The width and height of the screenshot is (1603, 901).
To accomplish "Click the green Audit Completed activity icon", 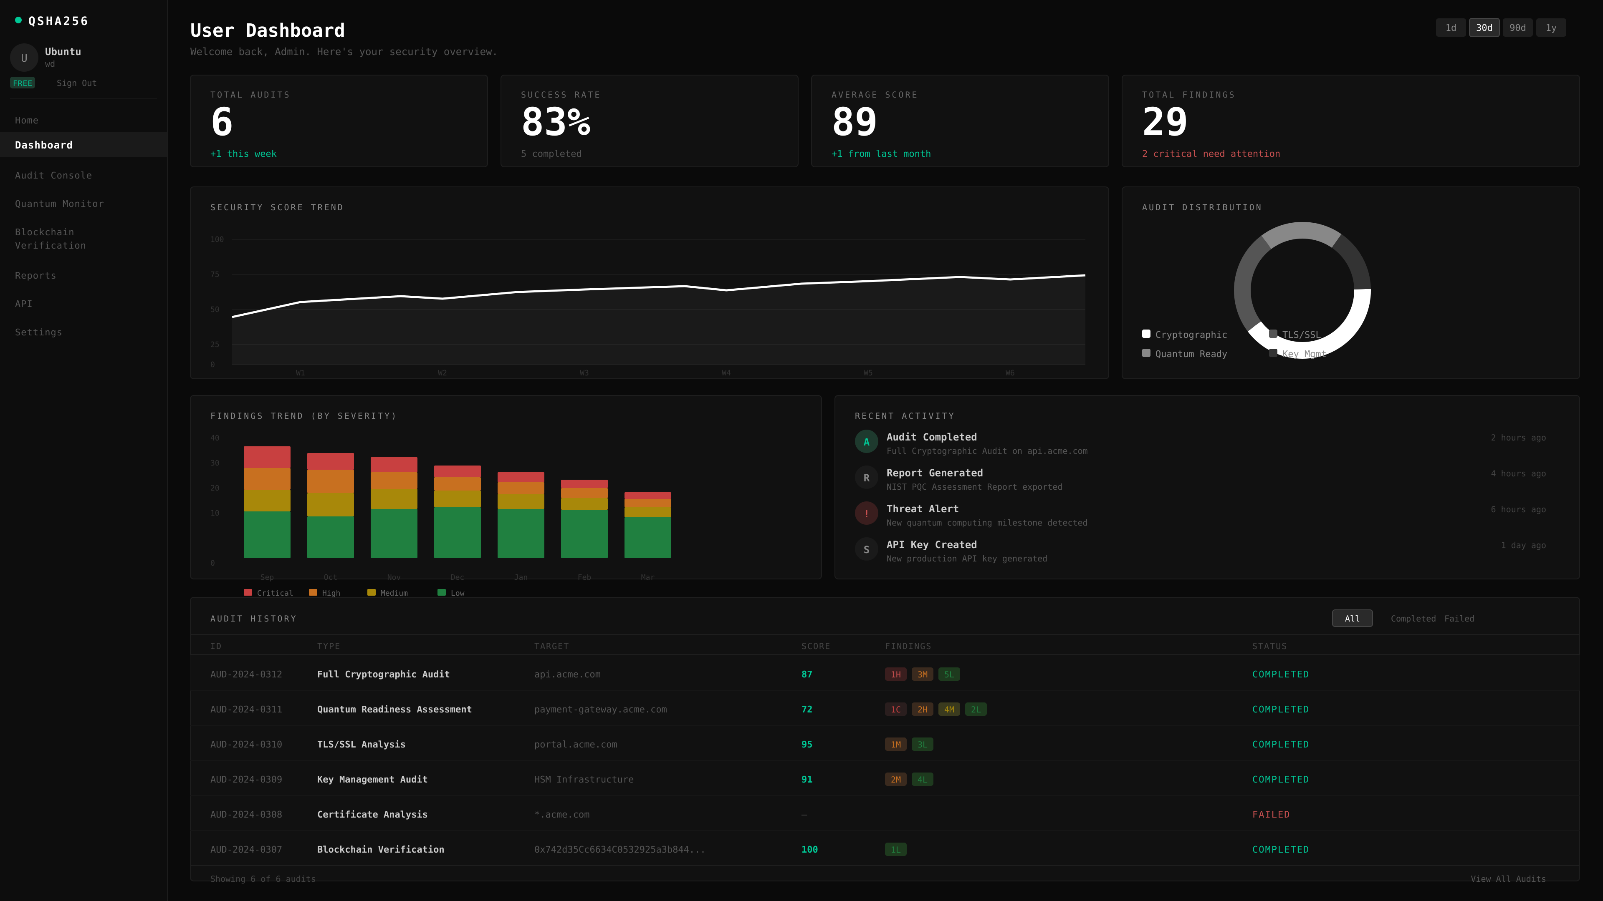I will pos(866,441).
